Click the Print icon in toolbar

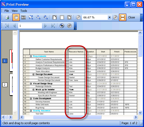coord(7,17)
